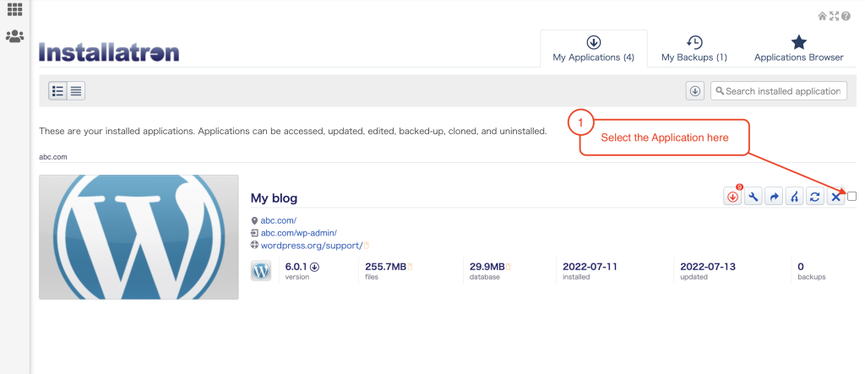Focus the Search installed applications field

coord(778,91)
